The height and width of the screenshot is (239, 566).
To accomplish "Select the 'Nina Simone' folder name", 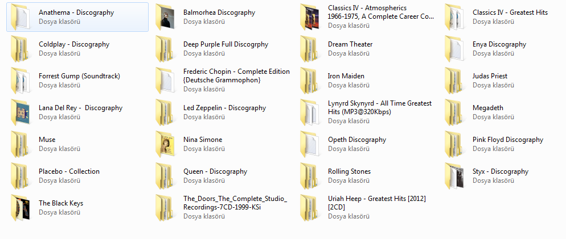I will tap(203, 140).
